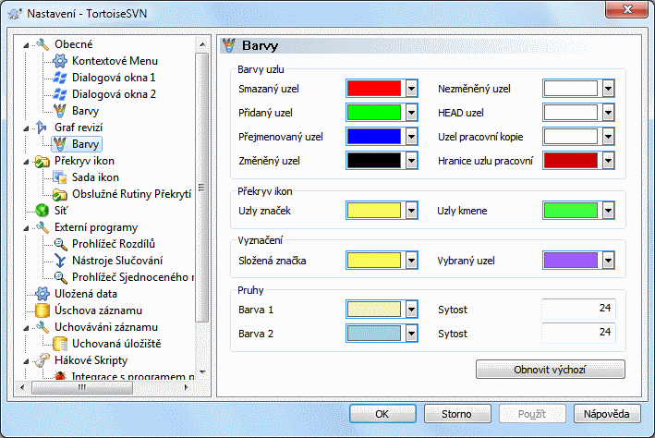
Task: Click the green Uzly kmene color swatch
Action: pyautogui.click(x=571, y=211)
